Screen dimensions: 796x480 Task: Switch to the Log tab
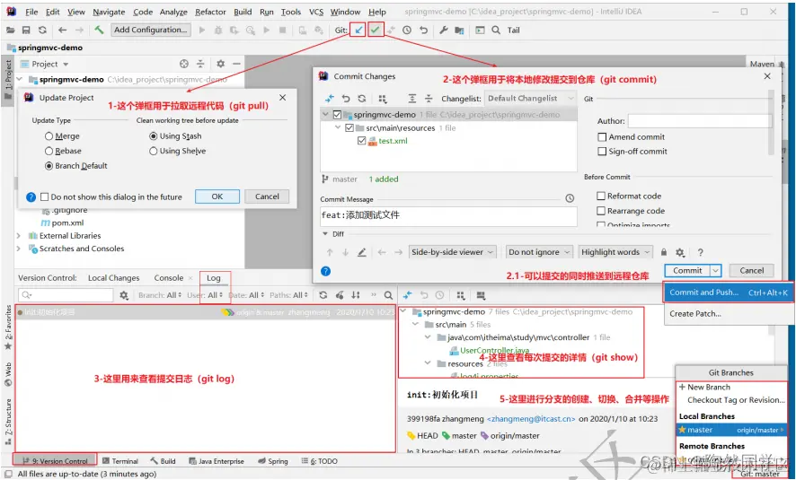[214, 278]
